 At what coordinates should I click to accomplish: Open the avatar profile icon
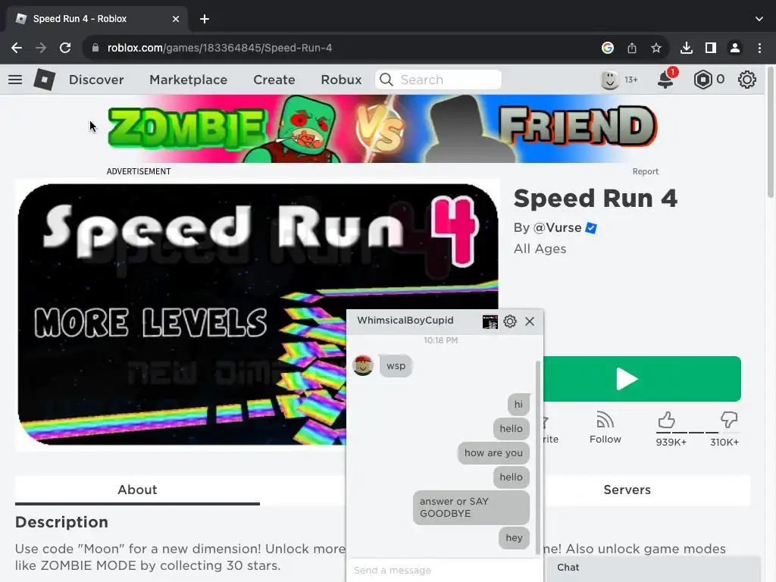click(x=610, y=79)
